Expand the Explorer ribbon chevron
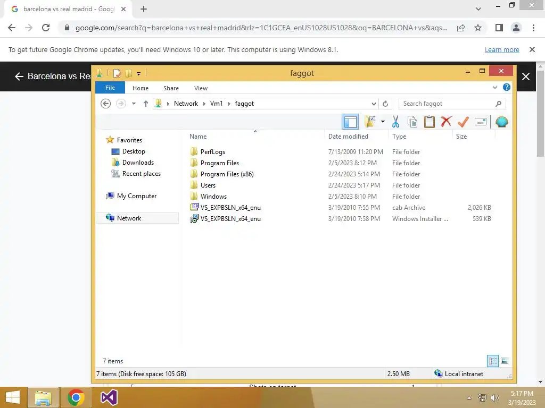 pos(494,88)
